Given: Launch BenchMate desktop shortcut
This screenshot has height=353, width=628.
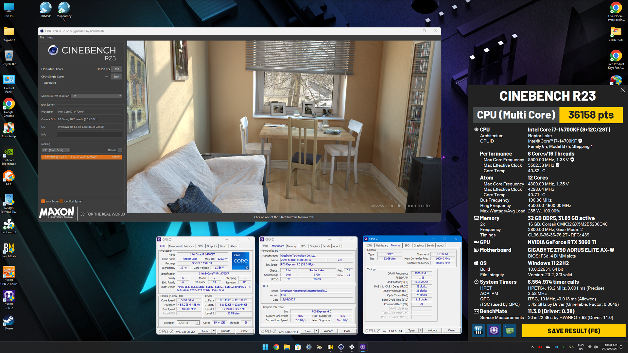Looking at the screenshot, I should [x=9, y=250].
